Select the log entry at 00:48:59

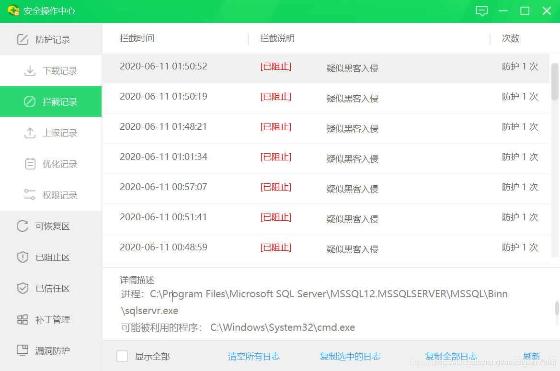click(x=326, y=249)
